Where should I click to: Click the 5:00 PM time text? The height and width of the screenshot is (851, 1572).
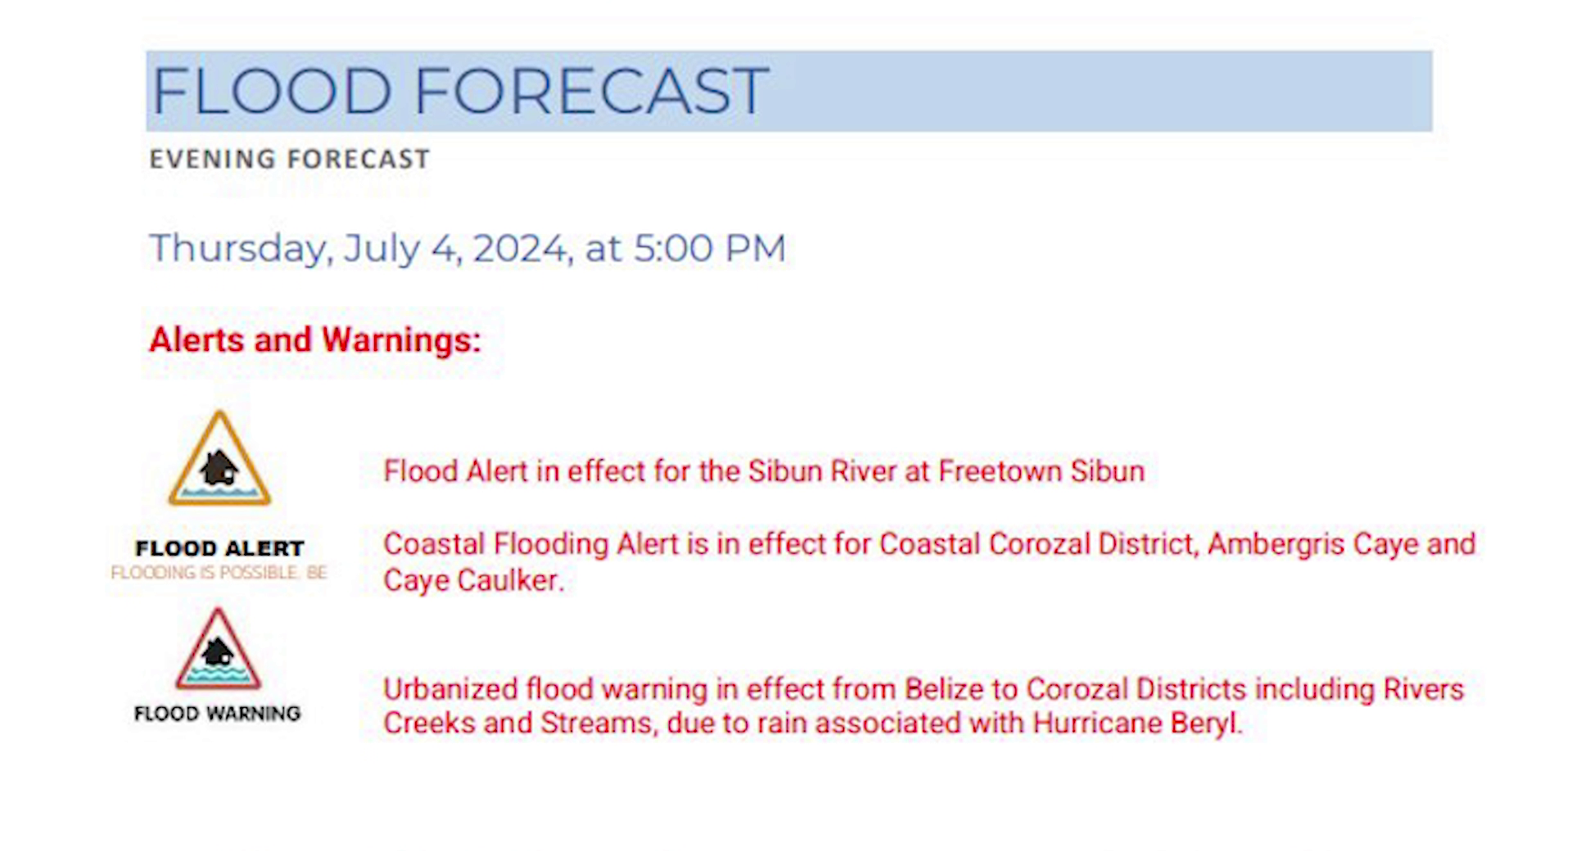click(x=710, y=248)
